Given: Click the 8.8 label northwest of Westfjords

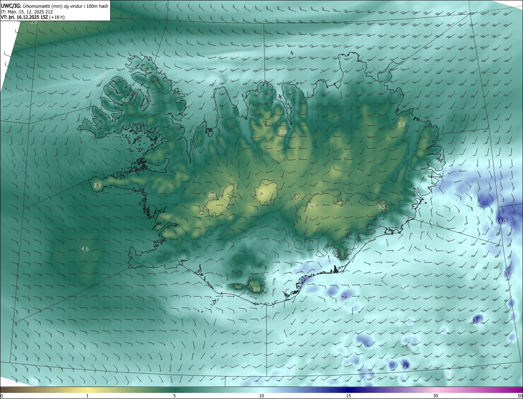Looking at the screenshot, I should point(102,75).
